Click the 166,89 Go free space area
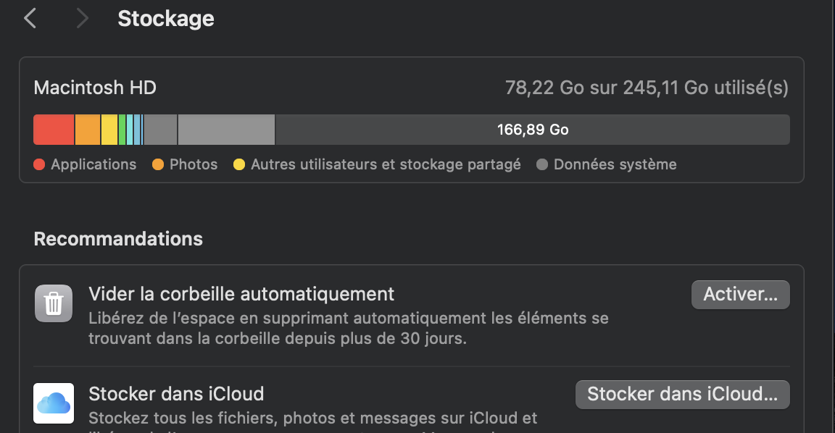 pos(532,130)
